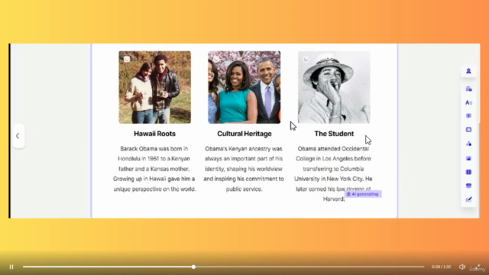Image resolution: width=489 pixels, height=275 pixels.
Task: Open the callout blocks sidebar icon
Action: pyautogui.click(x=468, y=116)
